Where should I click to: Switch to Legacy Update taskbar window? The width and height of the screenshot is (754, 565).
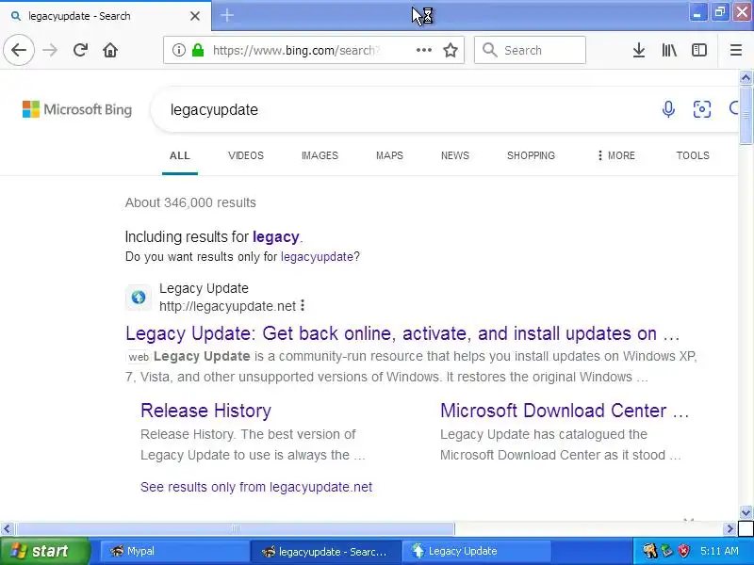pos(476,551)
